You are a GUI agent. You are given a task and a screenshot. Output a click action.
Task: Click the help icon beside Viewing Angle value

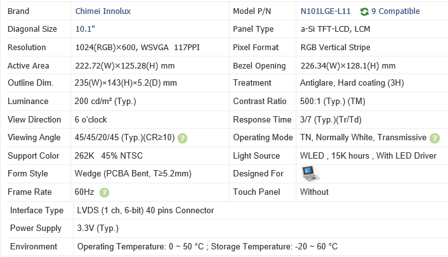pos(183,138)
